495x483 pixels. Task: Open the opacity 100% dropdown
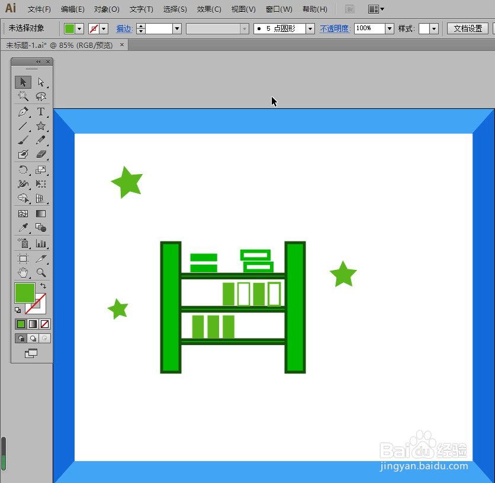[390, 29]
